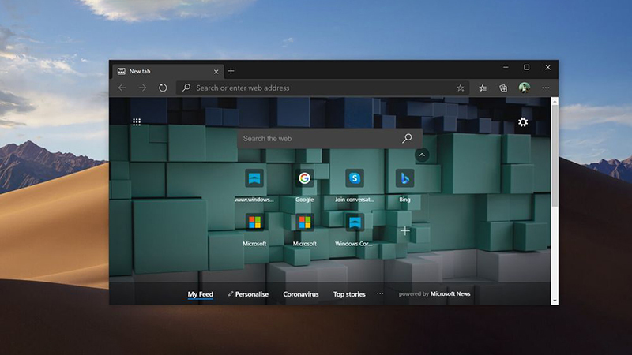The height and width of the screenshot is (355, 632).
Task: Focus the Search the web box
Action: 329,139
